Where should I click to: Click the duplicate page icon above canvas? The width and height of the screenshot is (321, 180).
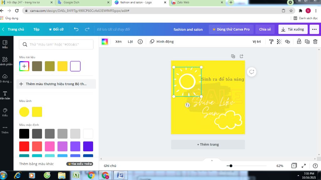(x=233, y=56)
